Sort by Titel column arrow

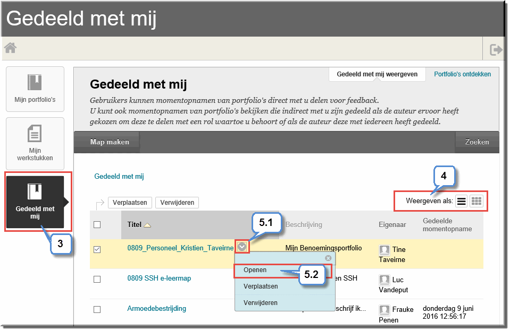pos(147,225)
